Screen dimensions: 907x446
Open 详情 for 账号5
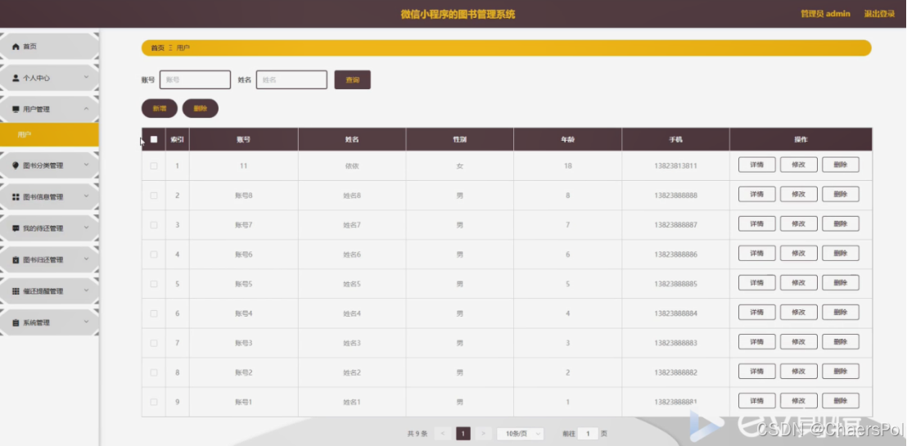[756, 282]
